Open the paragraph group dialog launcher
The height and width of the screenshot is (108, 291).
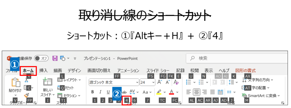(x=283, y=103)
